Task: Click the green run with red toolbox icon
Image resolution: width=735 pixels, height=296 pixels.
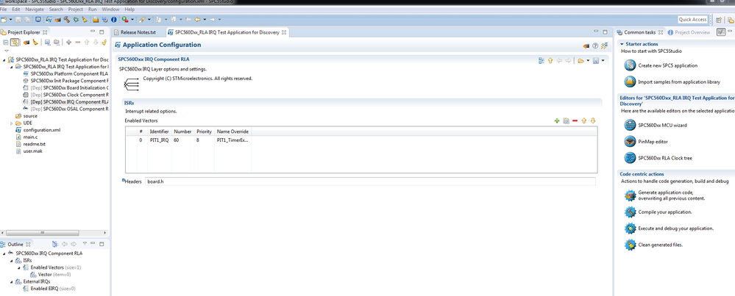Action: (x=124, y=20)
